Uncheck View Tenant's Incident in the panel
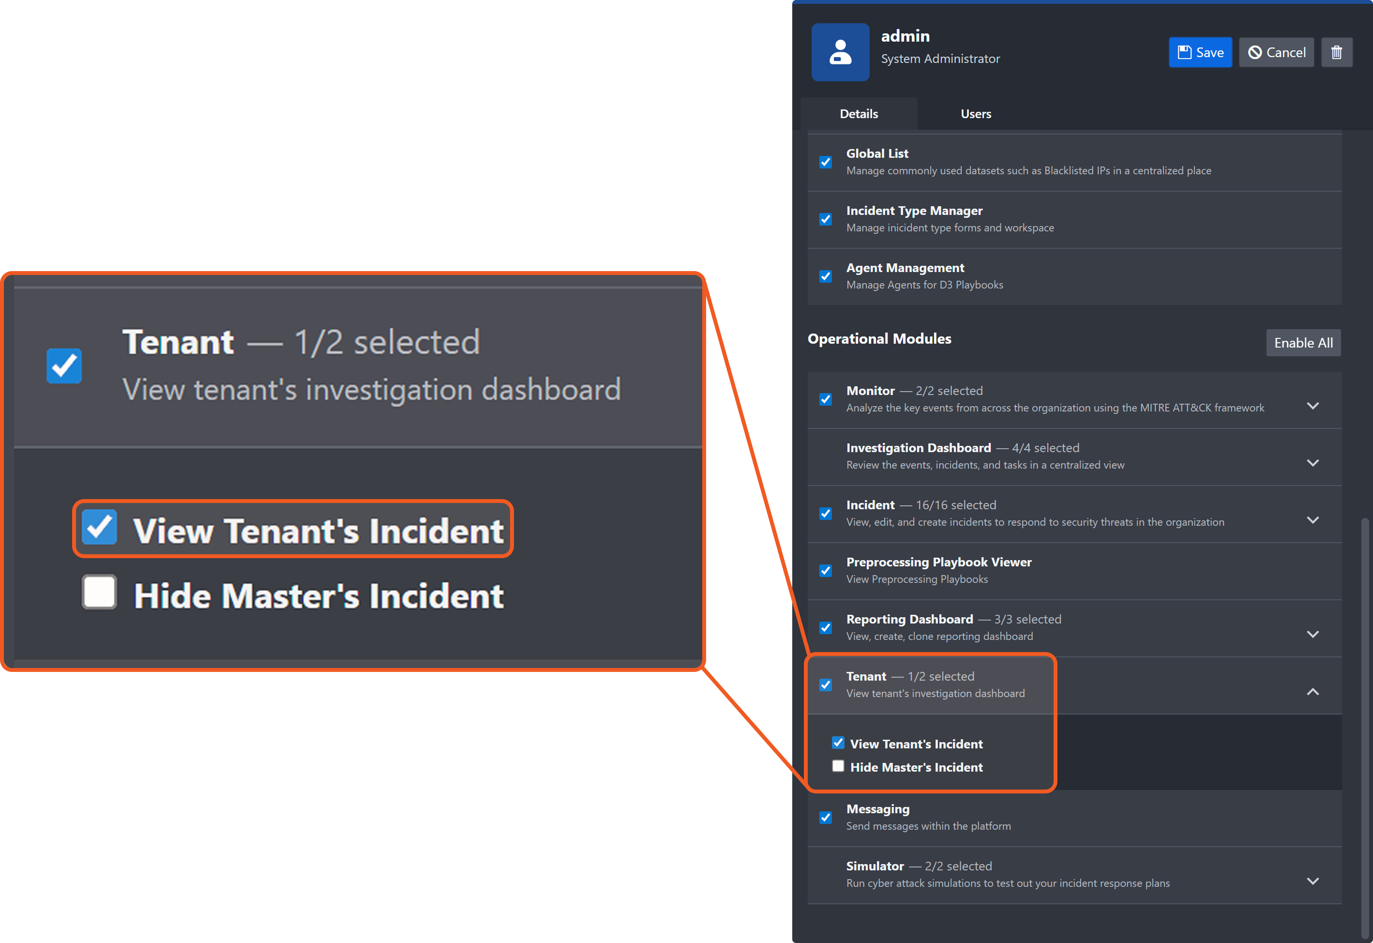 838,743
